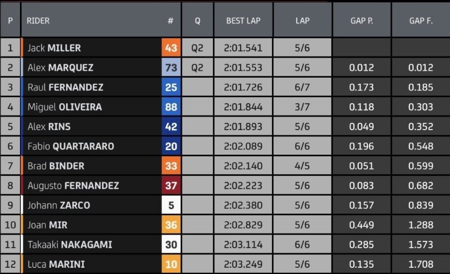Screen dimensions: 450x274
Task: Click Alex Marquez's light blue 73 badge
Action: point(171,67)
